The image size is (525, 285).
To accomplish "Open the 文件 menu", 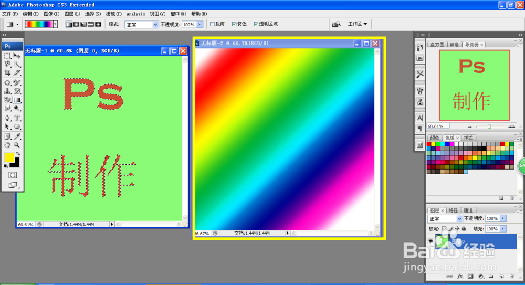I will [9, 14].
